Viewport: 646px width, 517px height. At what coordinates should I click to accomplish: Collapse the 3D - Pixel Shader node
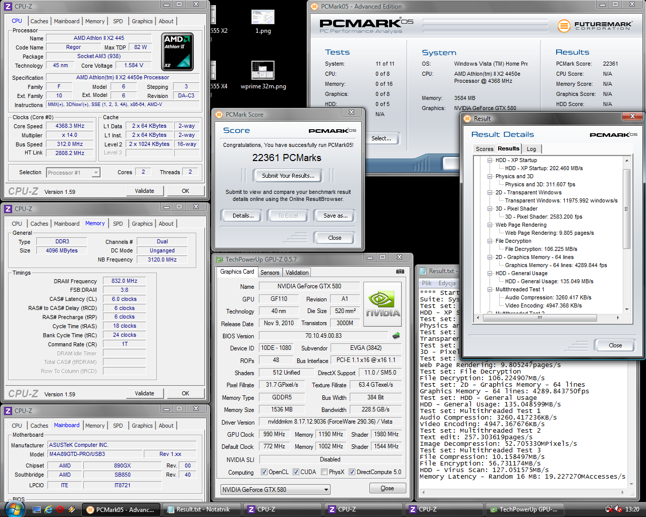coord(490,209)
